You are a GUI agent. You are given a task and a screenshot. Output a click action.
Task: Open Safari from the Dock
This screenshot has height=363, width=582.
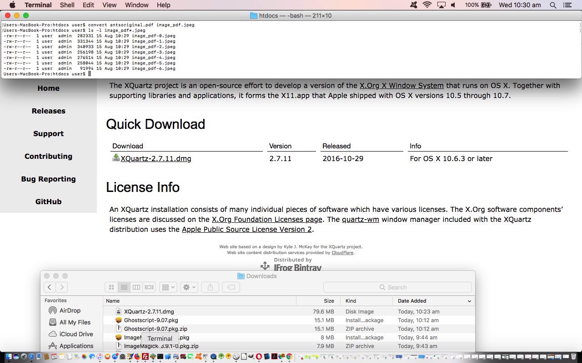[x=31, y=357]
